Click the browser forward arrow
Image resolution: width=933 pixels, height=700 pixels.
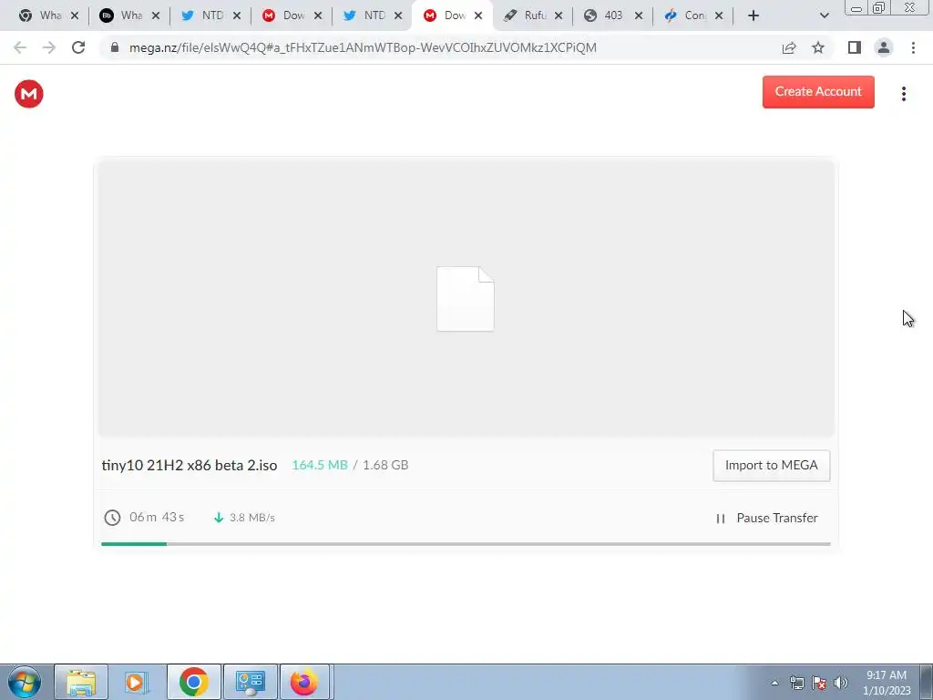[49, 47]
